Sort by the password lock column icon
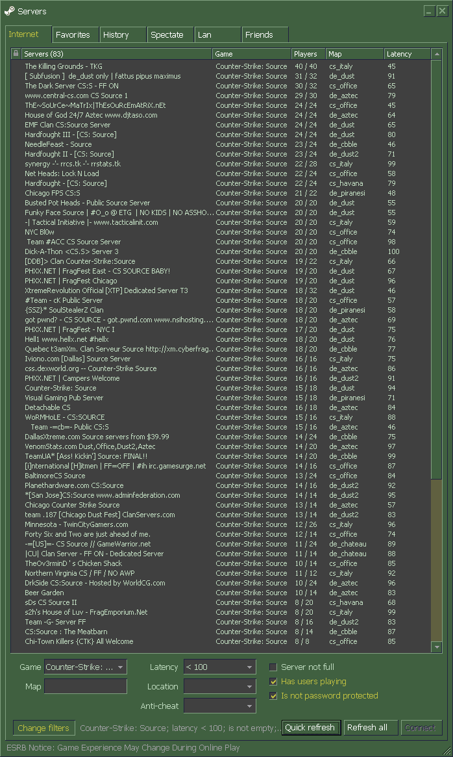This screenshot has height=757, width=453. [16, 54]
